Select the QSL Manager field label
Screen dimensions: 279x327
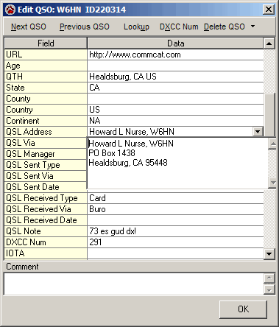(46, 154)
